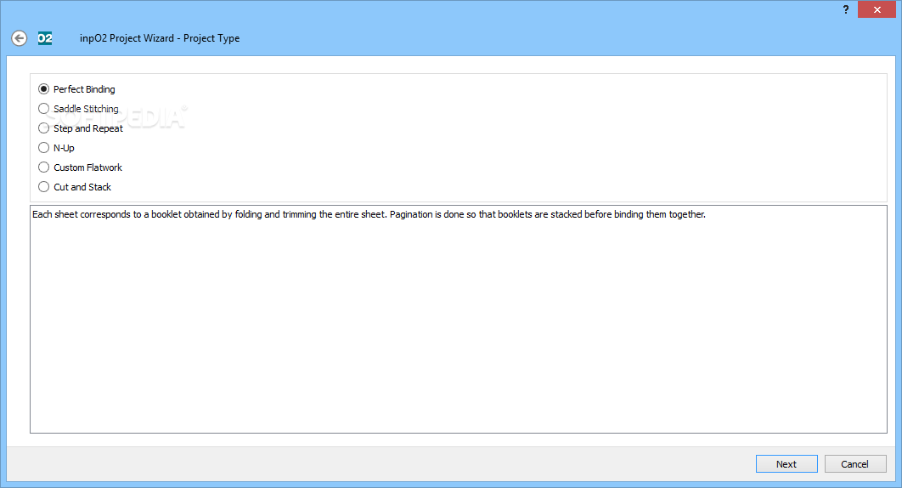Choose the Saddle Stitching option
This screenshot has height=488, width=902.
78,109
